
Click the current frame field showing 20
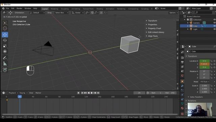[x=139, y=93]
